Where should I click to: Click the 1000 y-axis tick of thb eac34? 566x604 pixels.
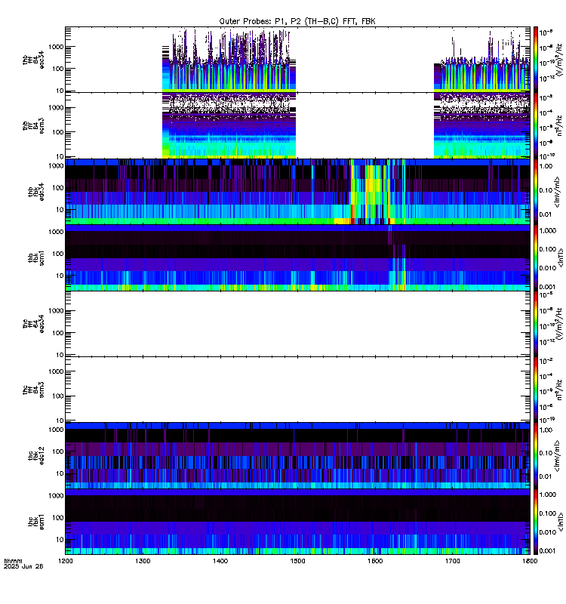[56, 47]
